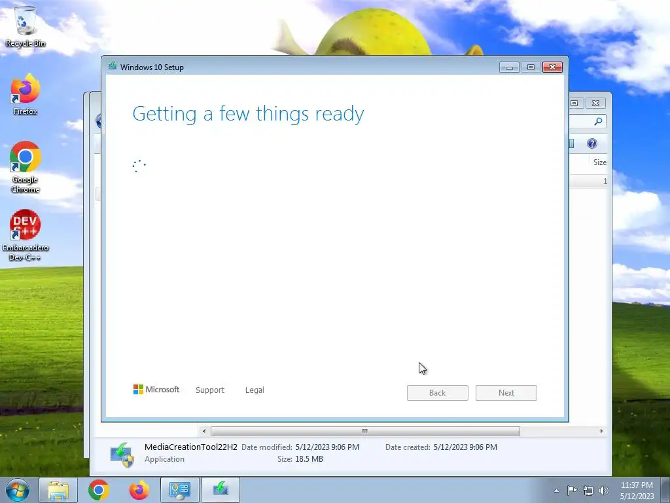Click the MediaCreationTool22H2 details pane icon
The width and height of the screenshot is (670, 503).
point(122,455)
